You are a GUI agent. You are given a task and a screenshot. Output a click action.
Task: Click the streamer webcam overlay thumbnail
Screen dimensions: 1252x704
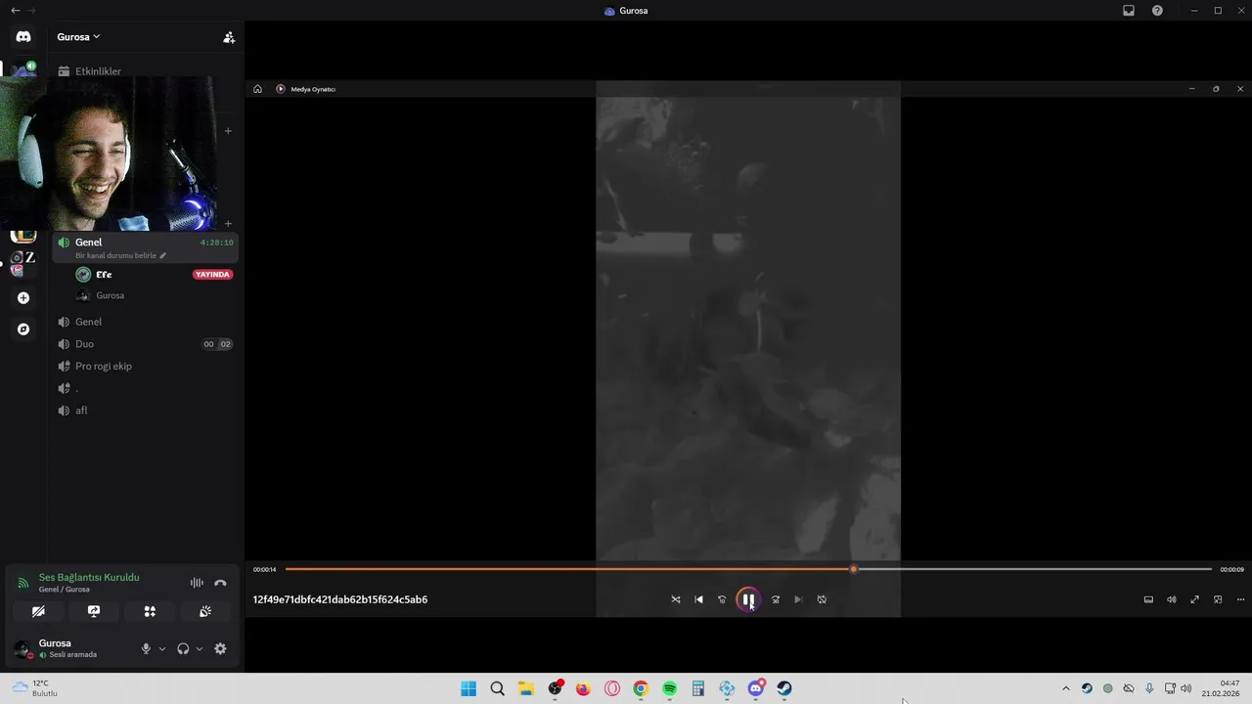(108, 154)
